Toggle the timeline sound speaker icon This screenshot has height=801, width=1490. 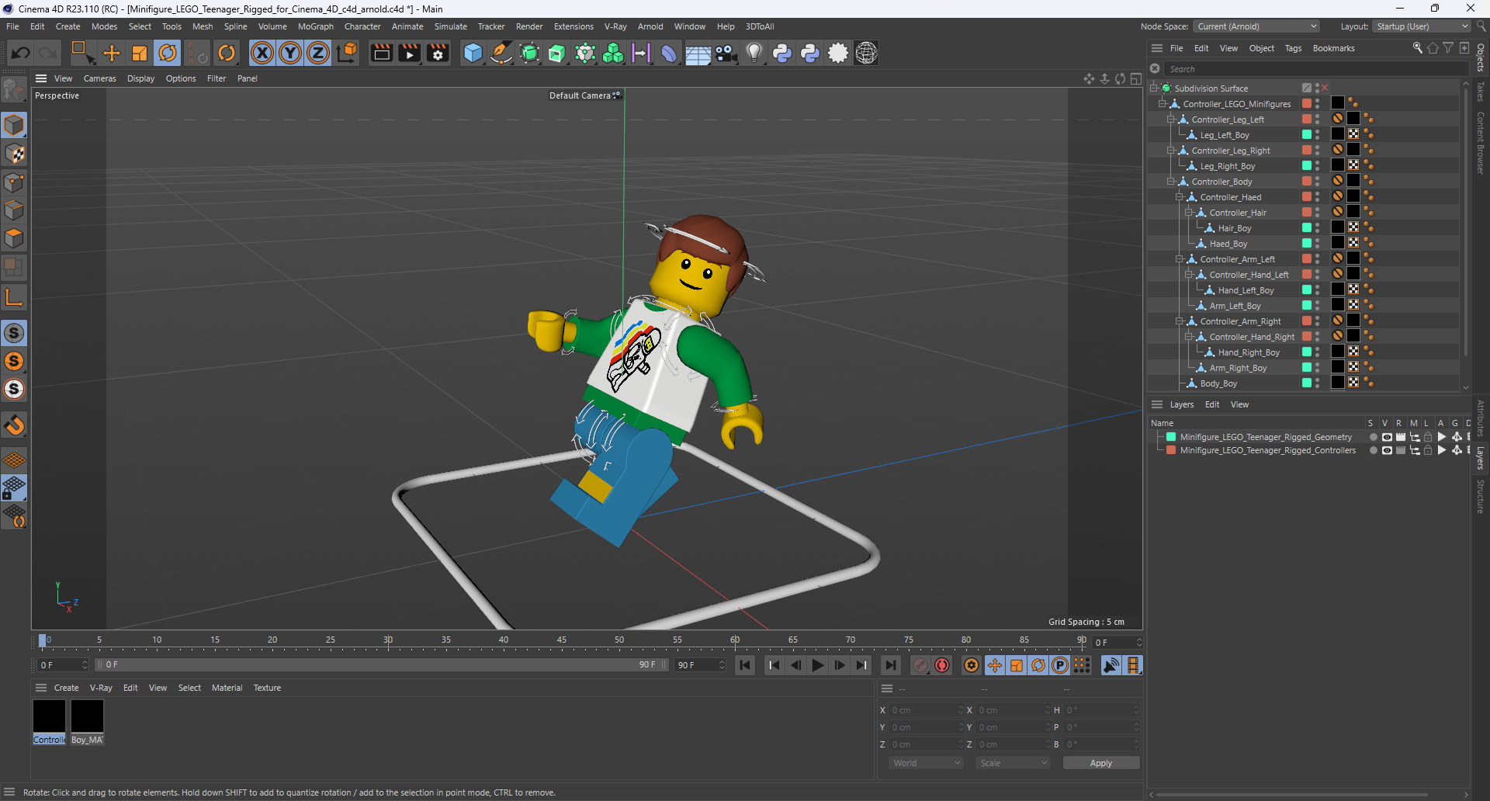pyautogui.click(x=1111, y=665)
